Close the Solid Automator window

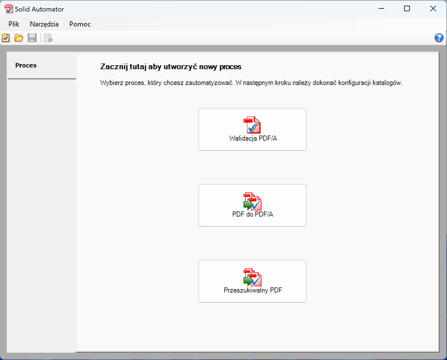[433, 9]
